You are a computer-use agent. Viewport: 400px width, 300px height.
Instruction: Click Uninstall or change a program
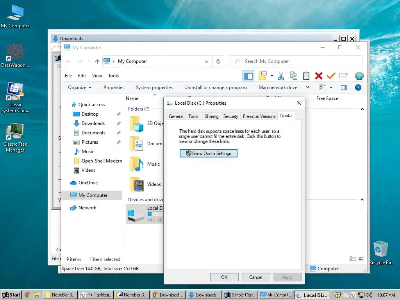tap(216, 87)
